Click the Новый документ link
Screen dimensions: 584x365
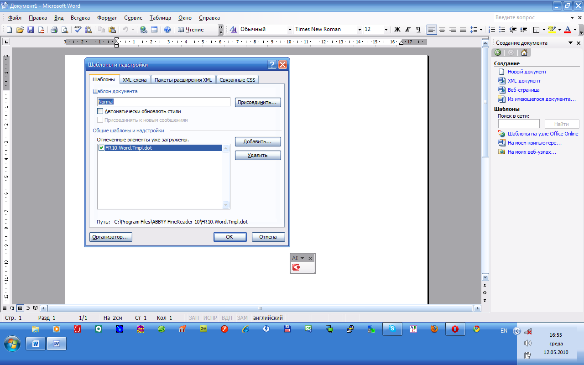pyautogui.click(x=527, y=72)
